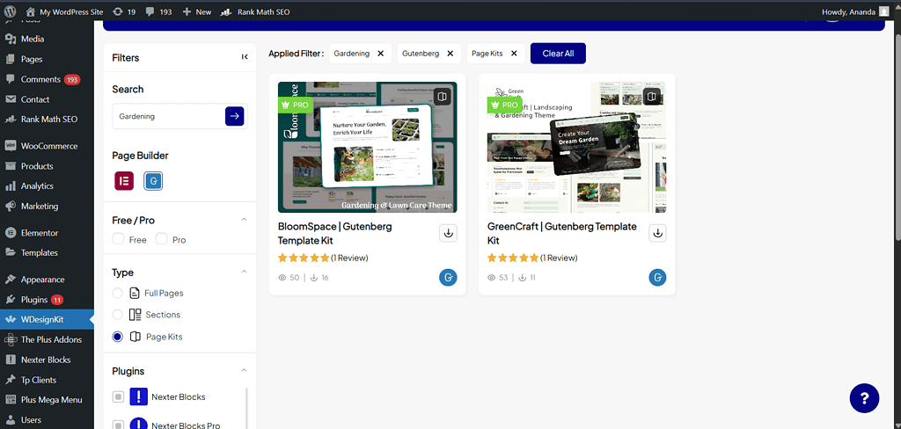Collapse the Type filter section
This screenshot has height=429, width=901.
pyautogui.click(x=244, y=273)
